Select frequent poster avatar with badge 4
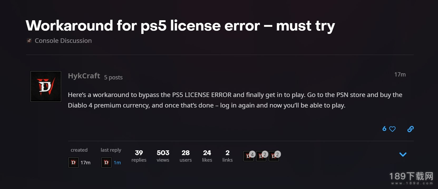Image resolution: width=438 pixels, height=189 pixels. click(x=249, y=156)
